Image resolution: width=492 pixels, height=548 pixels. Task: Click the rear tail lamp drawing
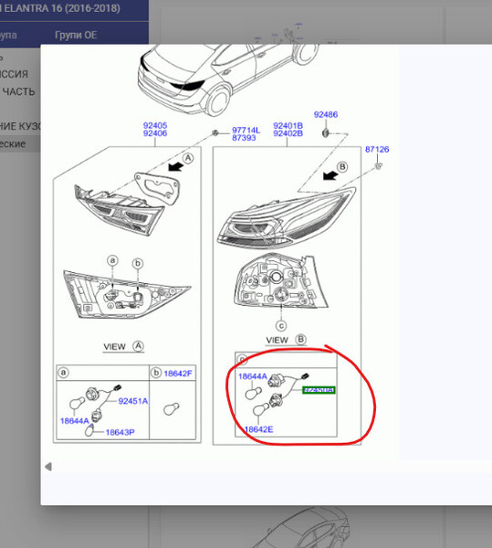tap(287, 218)
